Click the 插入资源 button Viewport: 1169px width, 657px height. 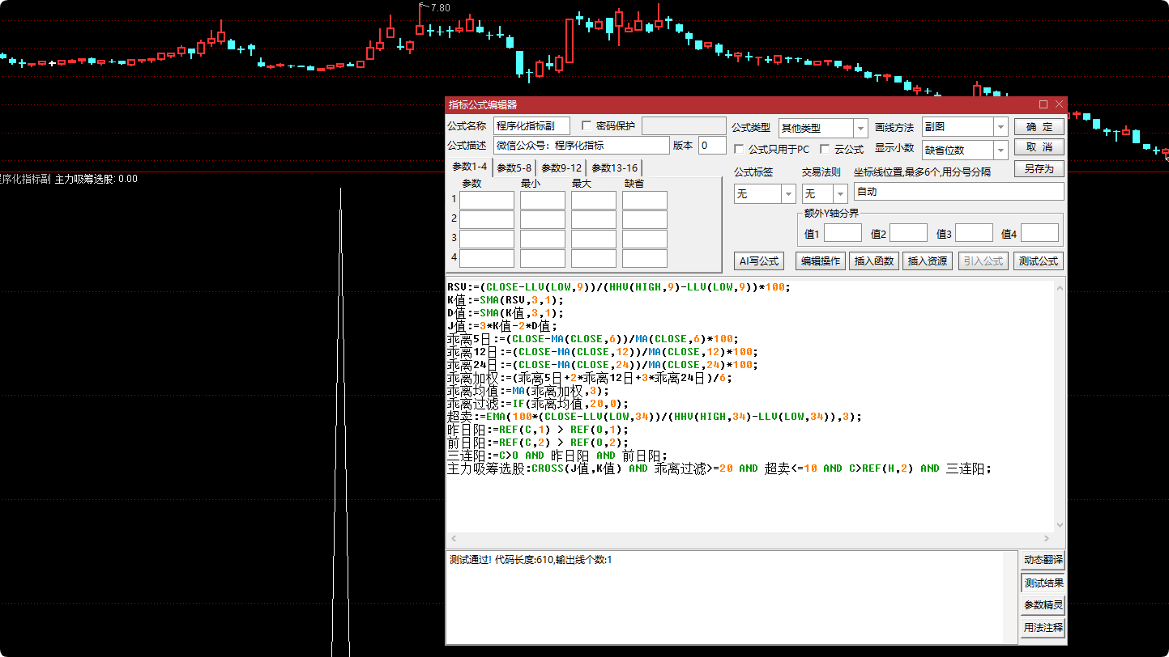(928, 261)
